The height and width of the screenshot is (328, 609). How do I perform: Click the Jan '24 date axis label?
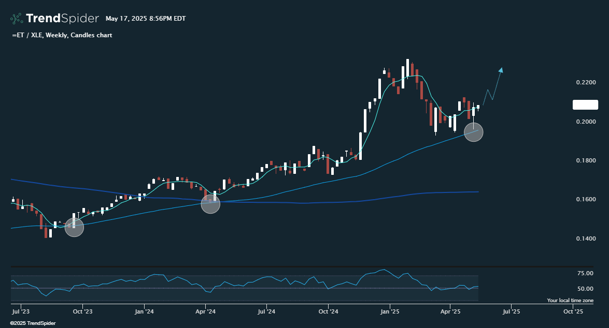point(144,311)
